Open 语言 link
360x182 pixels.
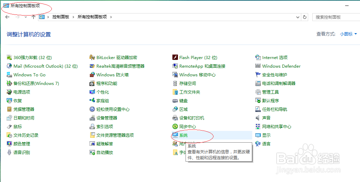point(266,144)
